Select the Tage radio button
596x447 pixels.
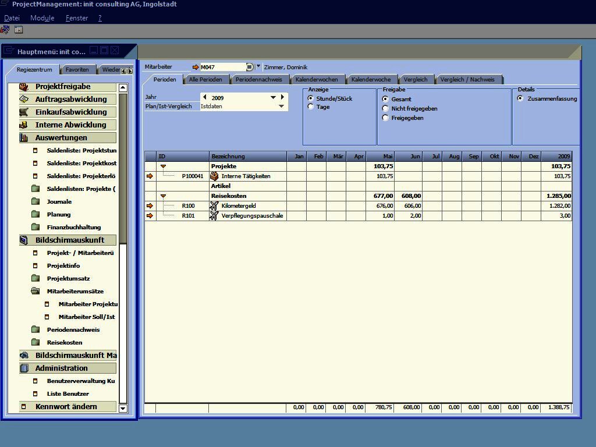[x=311, y=107]
